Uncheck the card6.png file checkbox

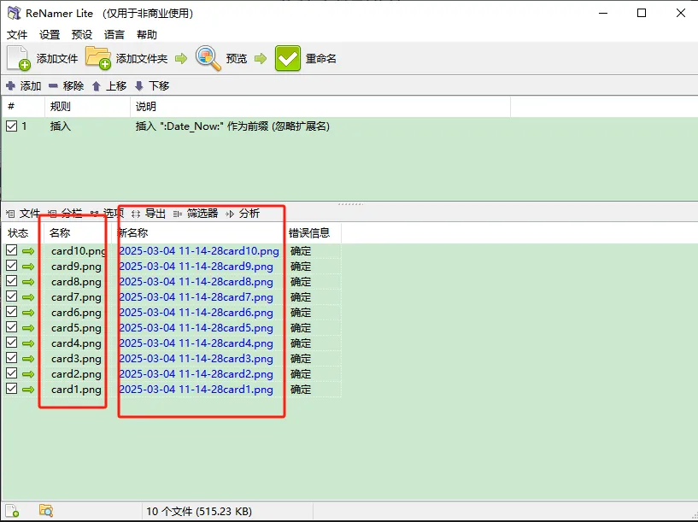coord(12,312)
